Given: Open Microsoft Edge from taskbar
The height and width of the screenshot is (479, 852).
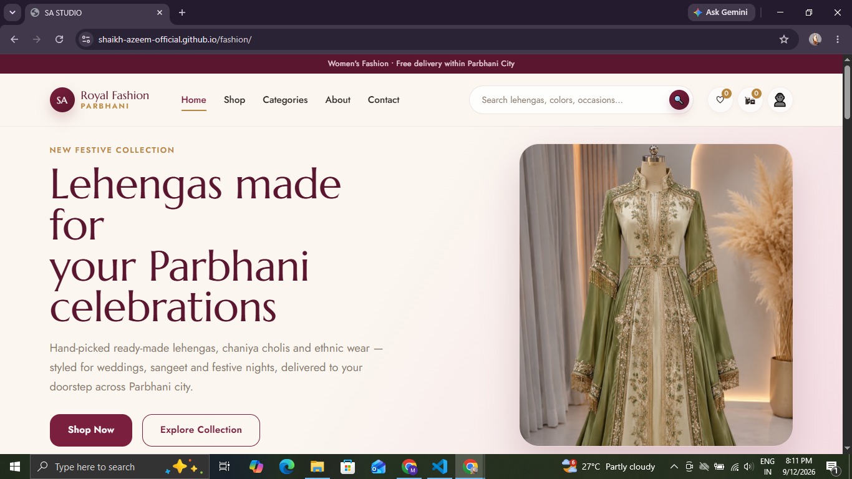Looking at the screenshot, I should 287,467.
